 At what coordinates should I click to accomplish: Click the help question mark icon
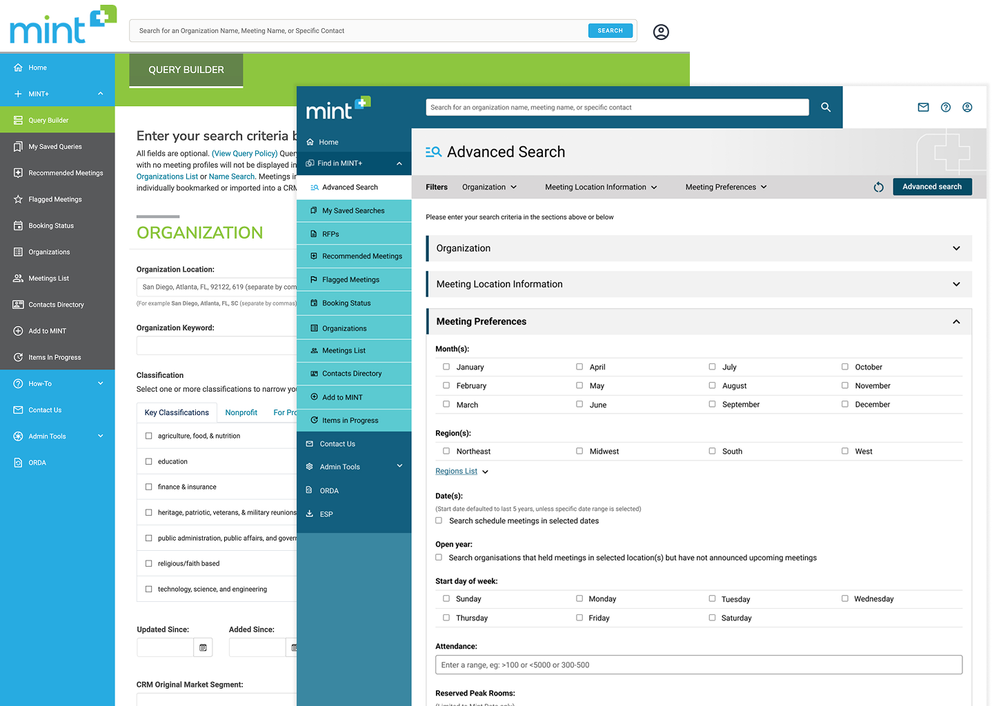(x=945, y=108)
